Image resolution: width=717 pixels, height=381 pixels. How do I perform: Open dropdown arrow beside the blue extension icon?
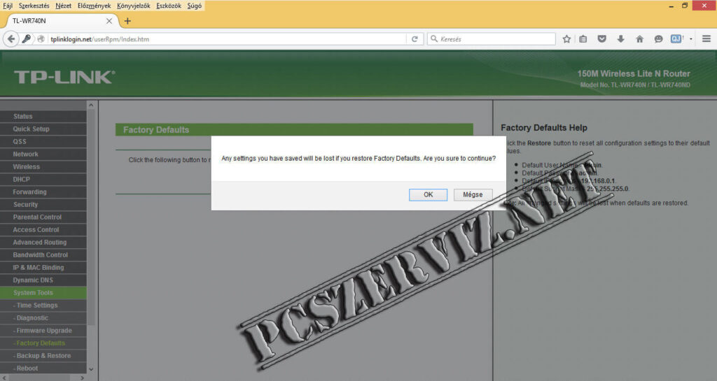691,39
